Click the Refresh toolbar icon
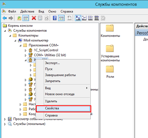The image size is (148, 138). click(x=47, y=18)
